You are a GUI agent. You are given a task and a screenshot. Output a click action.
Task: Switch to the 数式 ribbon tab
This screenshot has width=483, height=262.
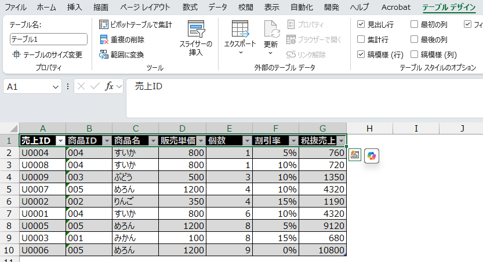(x=190, y=7)
